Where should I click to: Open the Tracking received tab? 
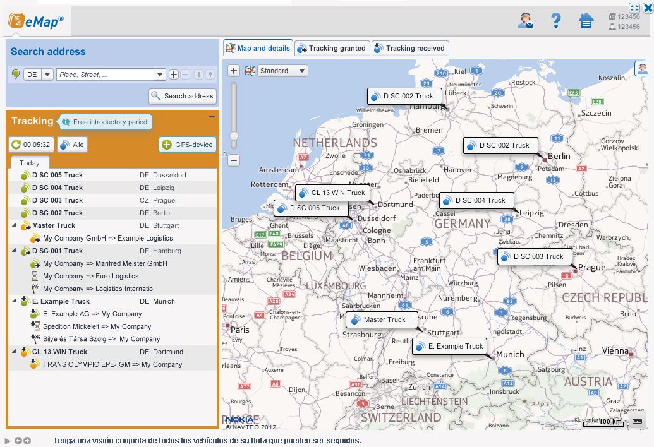click(x=408, y=48)
